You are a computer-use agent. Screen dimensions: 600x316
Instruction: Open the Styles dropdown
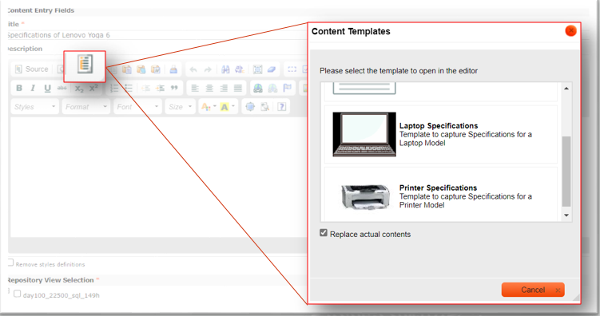click(35, 107)
